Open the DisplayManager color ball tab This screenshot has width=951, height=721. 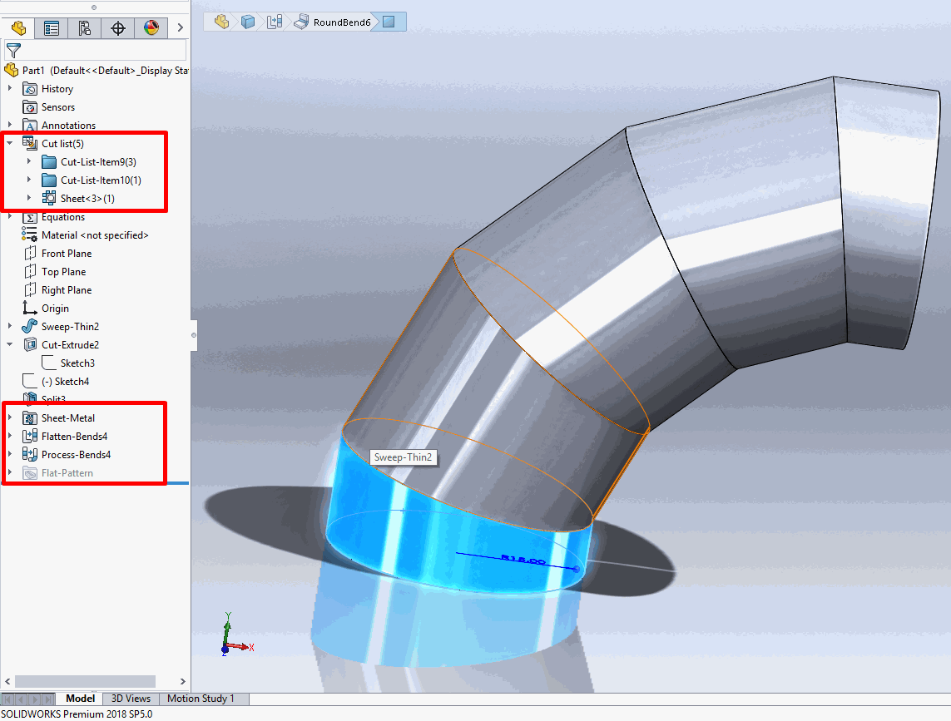coord(151,27)
